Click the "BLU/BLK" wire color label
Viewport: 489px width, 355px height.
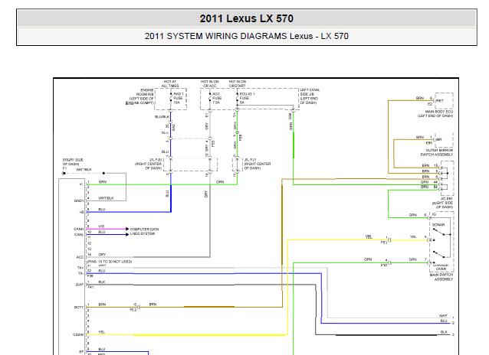pyautogui.click(x=162, y=117)
